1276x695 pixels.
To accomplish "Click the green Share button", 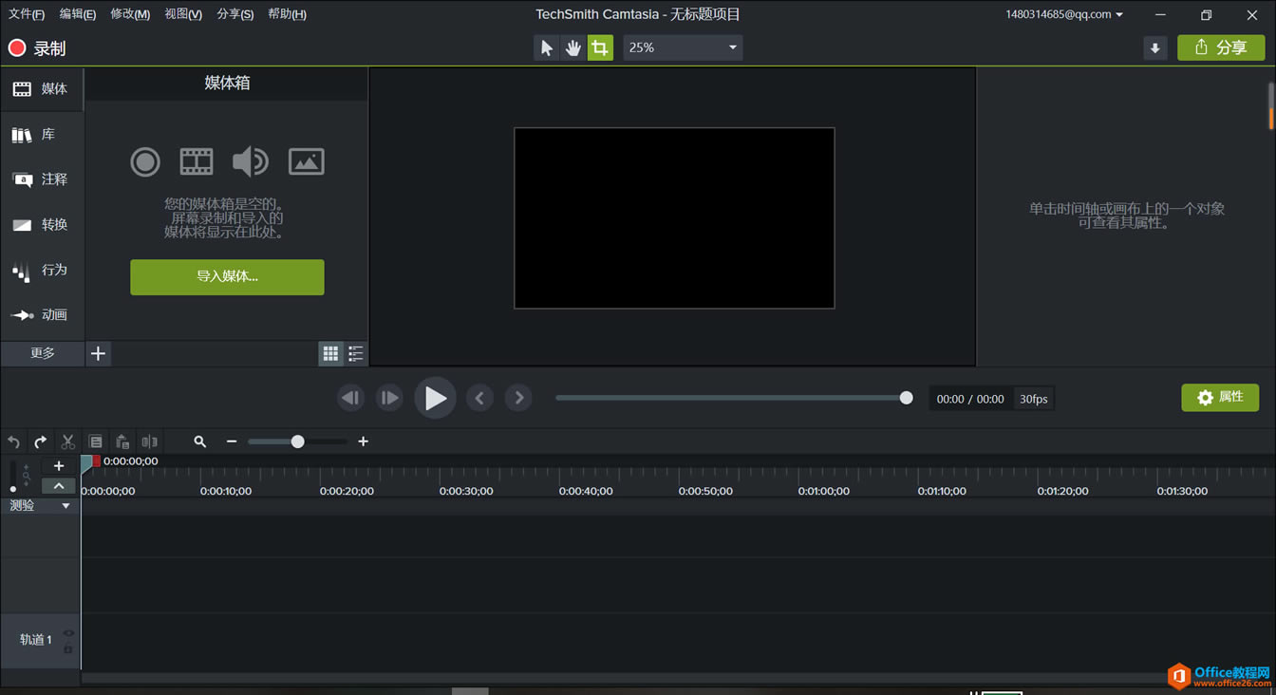I will coord(1221,47).
